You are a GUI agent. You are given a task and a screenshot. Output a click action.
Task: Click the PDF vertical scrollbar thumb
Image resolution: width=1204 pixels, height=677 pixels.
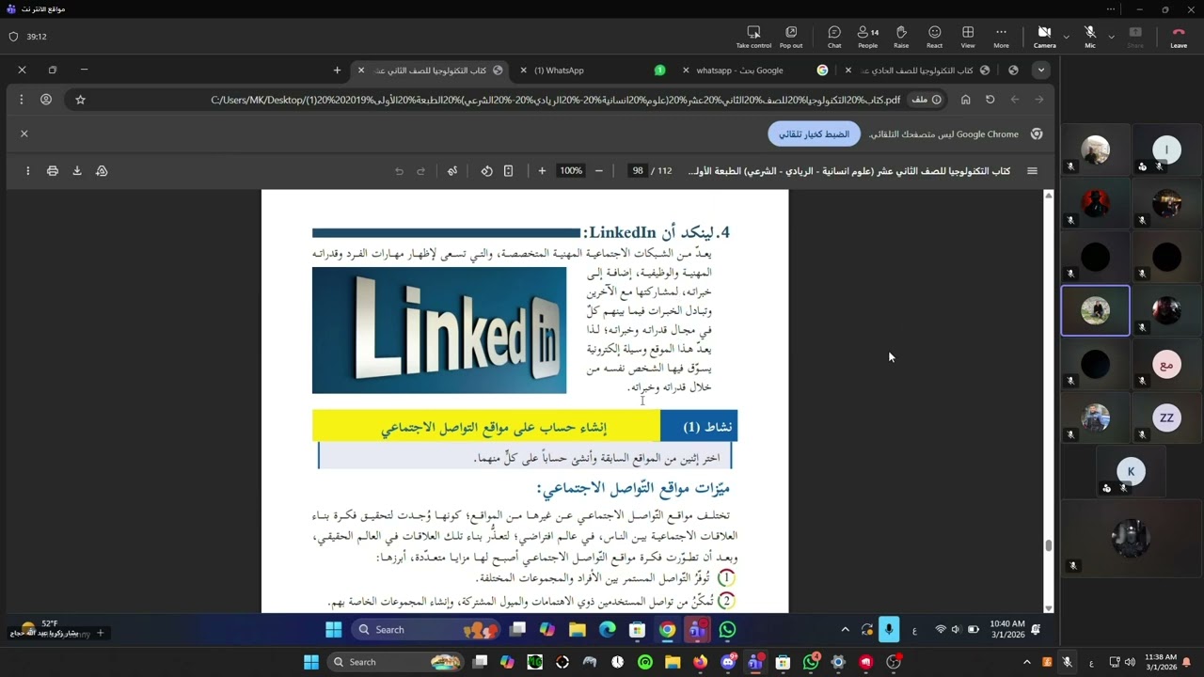click(1048, 545)
